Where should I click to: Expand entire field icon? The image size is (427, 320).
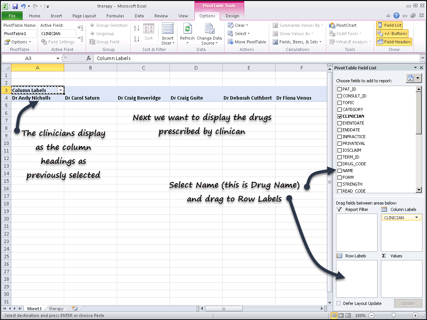click(x=80, y=28)
